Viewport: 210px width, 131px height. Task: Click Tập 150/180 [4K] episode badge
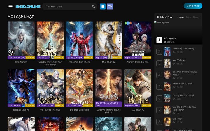(17, 58)
